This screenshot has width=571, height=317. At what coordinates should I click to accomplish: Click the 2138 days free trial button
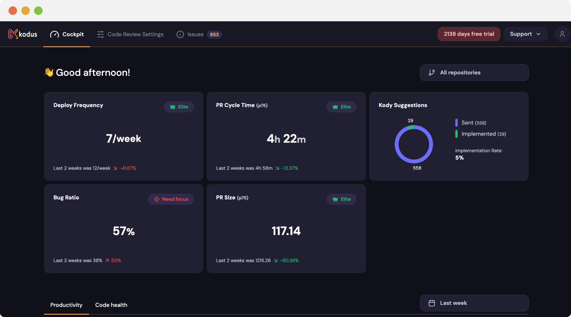pos(469,34)
